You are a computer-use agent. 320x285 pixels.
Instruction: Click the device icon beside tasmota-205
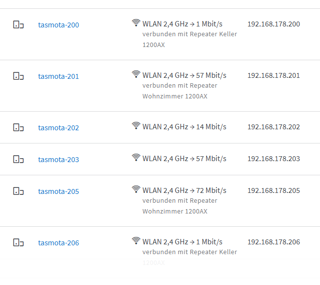tap(18, 191)
